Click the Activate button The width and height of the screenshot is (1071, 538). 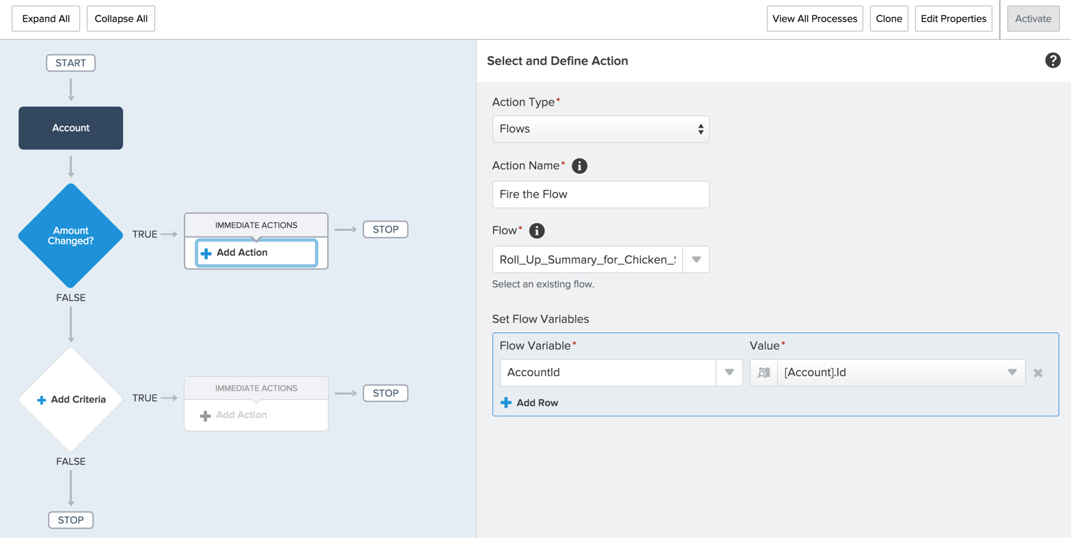[x=1033, y=19]
